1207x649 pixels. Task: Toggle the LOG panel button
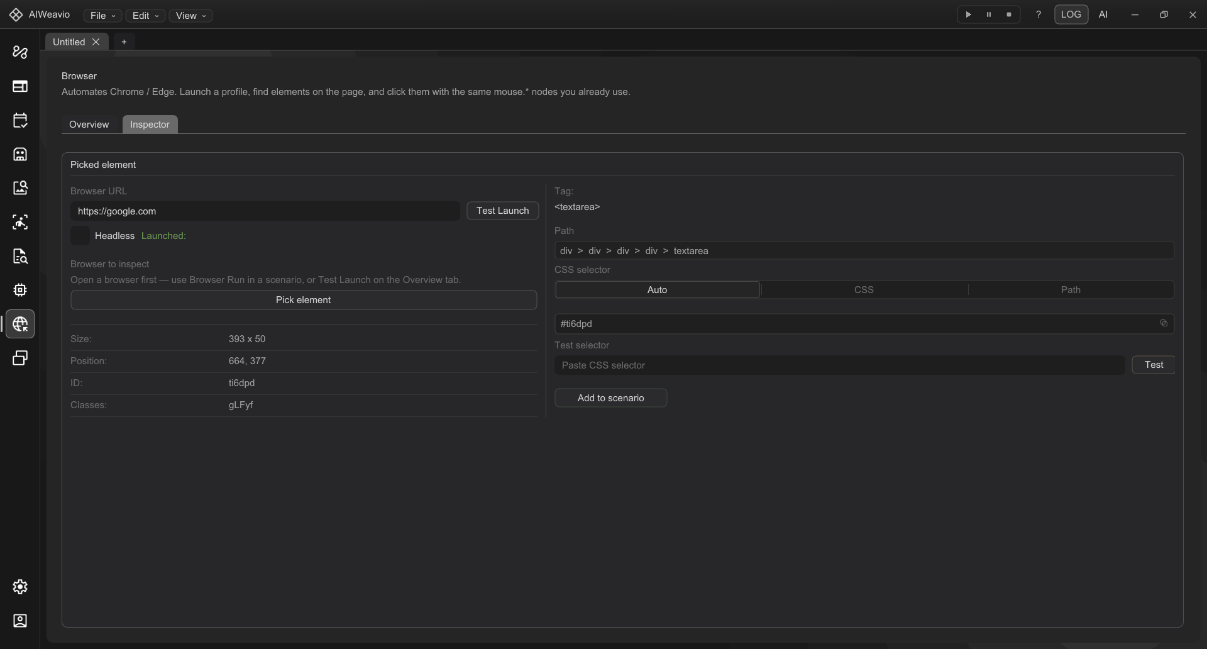[x=1071, y=14]
